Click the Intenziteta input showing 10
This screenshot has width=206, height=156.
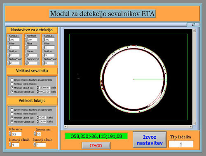point(39,134)
